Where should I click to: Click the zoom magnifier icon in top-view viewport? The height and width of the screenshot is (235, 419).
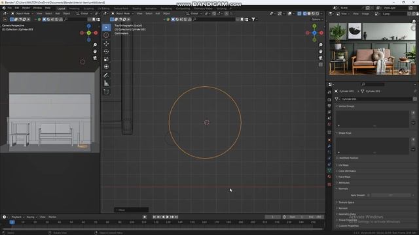pos(321,45)
